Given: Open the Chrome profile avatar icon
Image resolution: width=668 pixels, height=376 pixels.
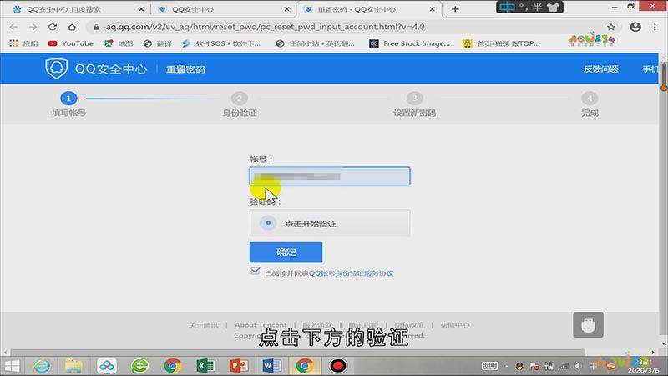Looking at the screenshot, I should tap(635, 27).
